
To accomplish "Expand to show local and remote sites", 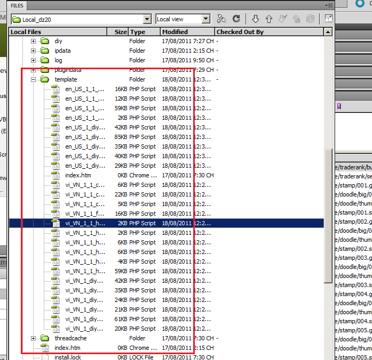I will coord(328,19).
